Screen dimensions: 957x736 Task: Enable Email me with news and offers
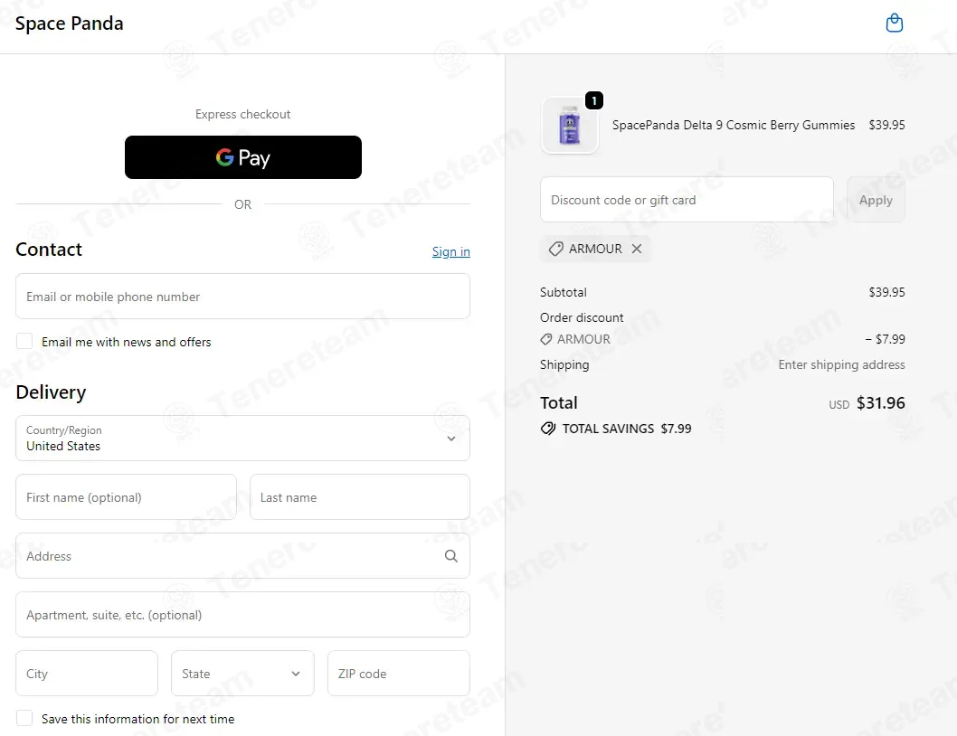(x=24, y=341)
